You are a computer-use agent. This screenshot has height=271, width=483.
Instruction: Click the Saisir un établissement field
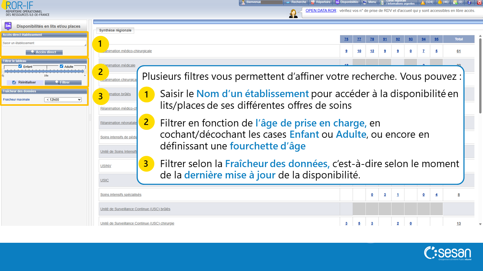click(44, 43)
